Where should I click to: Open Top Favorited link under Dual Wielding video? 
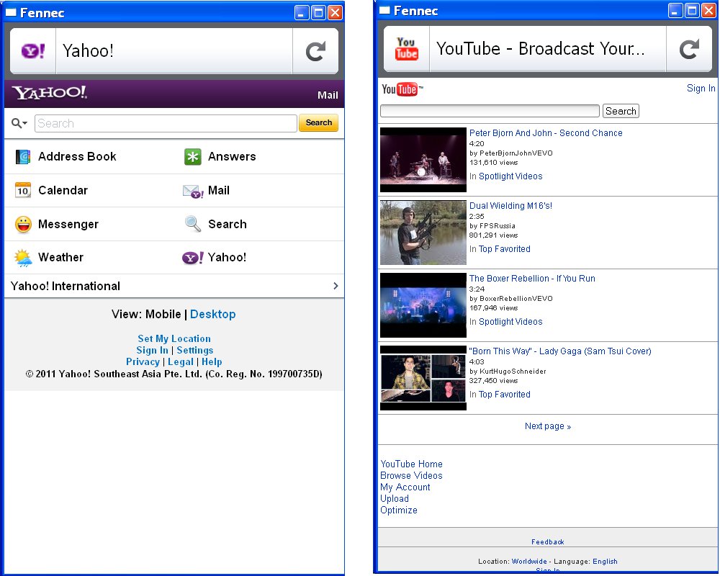pos(505,249)
